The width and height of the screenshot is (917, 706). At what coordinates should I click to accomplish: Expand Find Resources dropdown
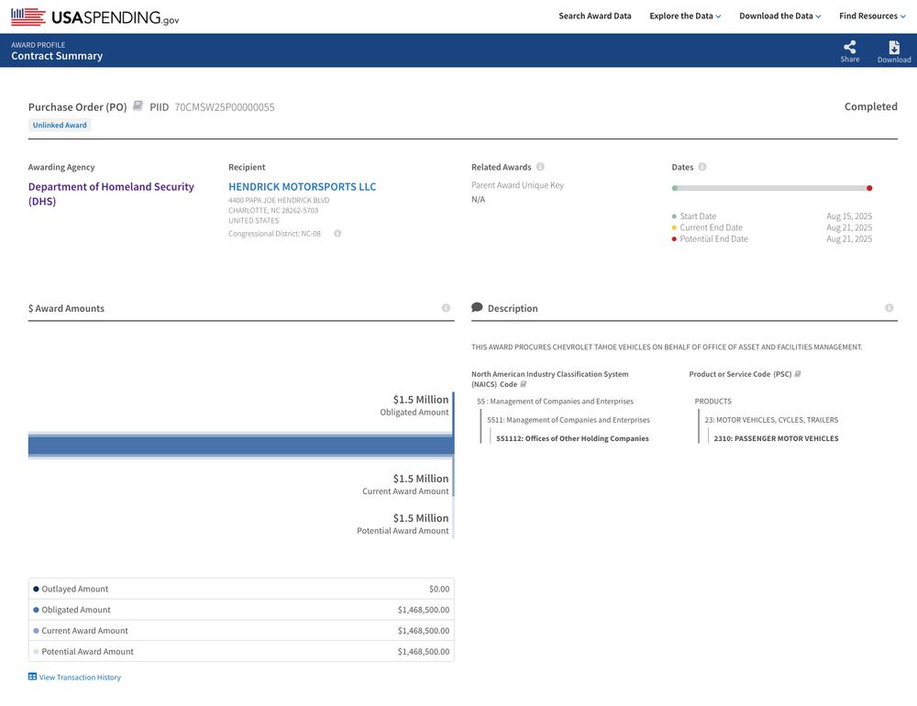click(872, 16)
